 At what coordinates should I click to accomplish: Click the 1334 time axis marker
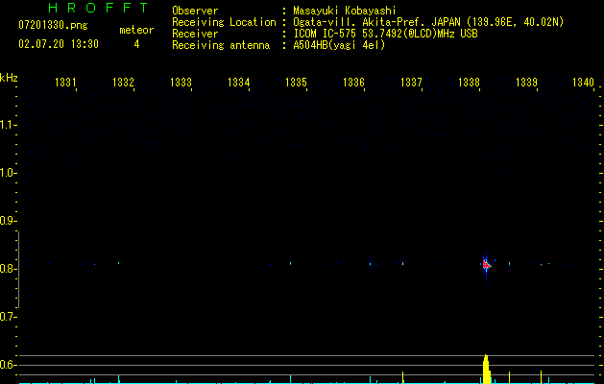click(238, 82)
